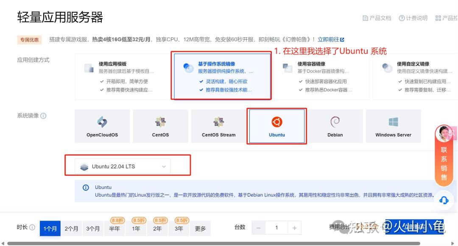Click the horizontal scrollbar thumb

(213, 243)
